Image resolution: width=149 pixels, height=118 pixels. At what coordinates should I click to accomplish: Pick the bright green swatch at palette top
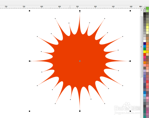[148, 8]
